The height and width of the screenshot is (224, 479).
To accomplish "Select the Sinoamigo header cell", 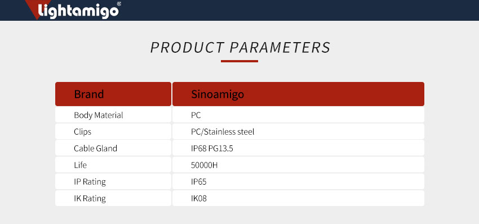I will click(298, 94).
